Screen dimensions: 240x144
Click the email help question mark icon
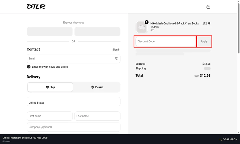(117, 58)
